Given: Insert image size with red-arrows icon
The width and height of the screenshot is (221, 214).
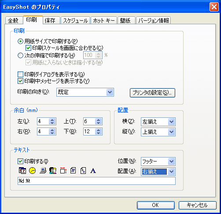Looking at the screenshot, I should [63, 171].
